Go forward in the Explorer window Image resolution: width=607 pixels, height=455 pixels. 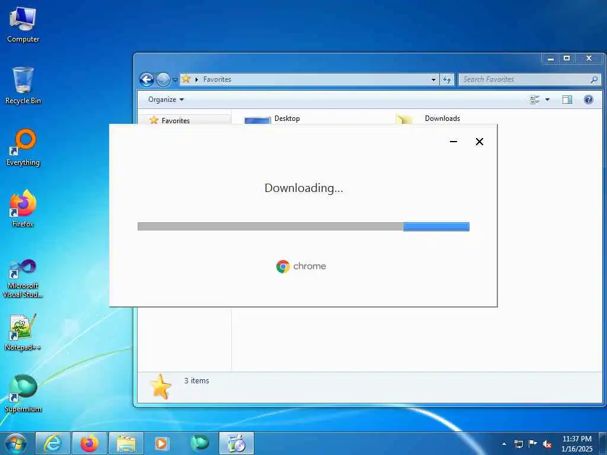163,80
